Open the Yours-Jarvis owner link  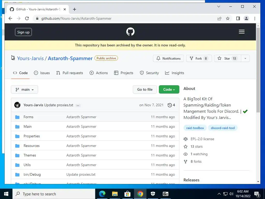click(x=31, y=58)
